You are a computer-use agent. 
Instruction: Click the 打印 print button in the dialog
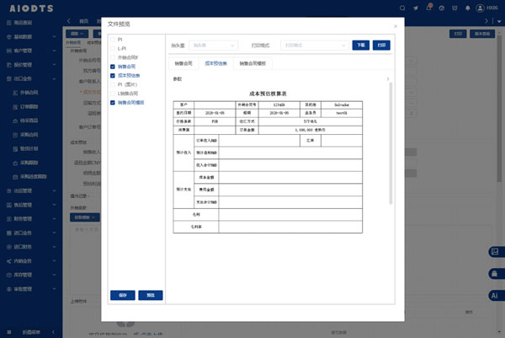pyautogui.click(x=381, y=46)
